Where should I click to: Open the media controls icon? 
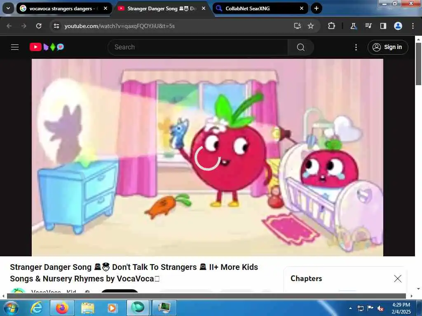(368, 26)
